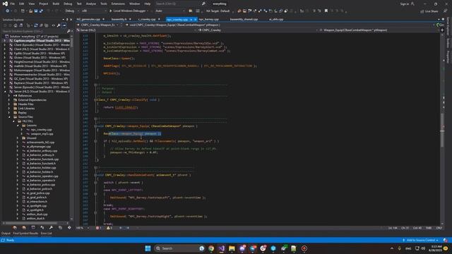This screenshot has width=452, height=254.
Task: Click Solution Explorer sync/refresh icon
Action: (36, 25)
